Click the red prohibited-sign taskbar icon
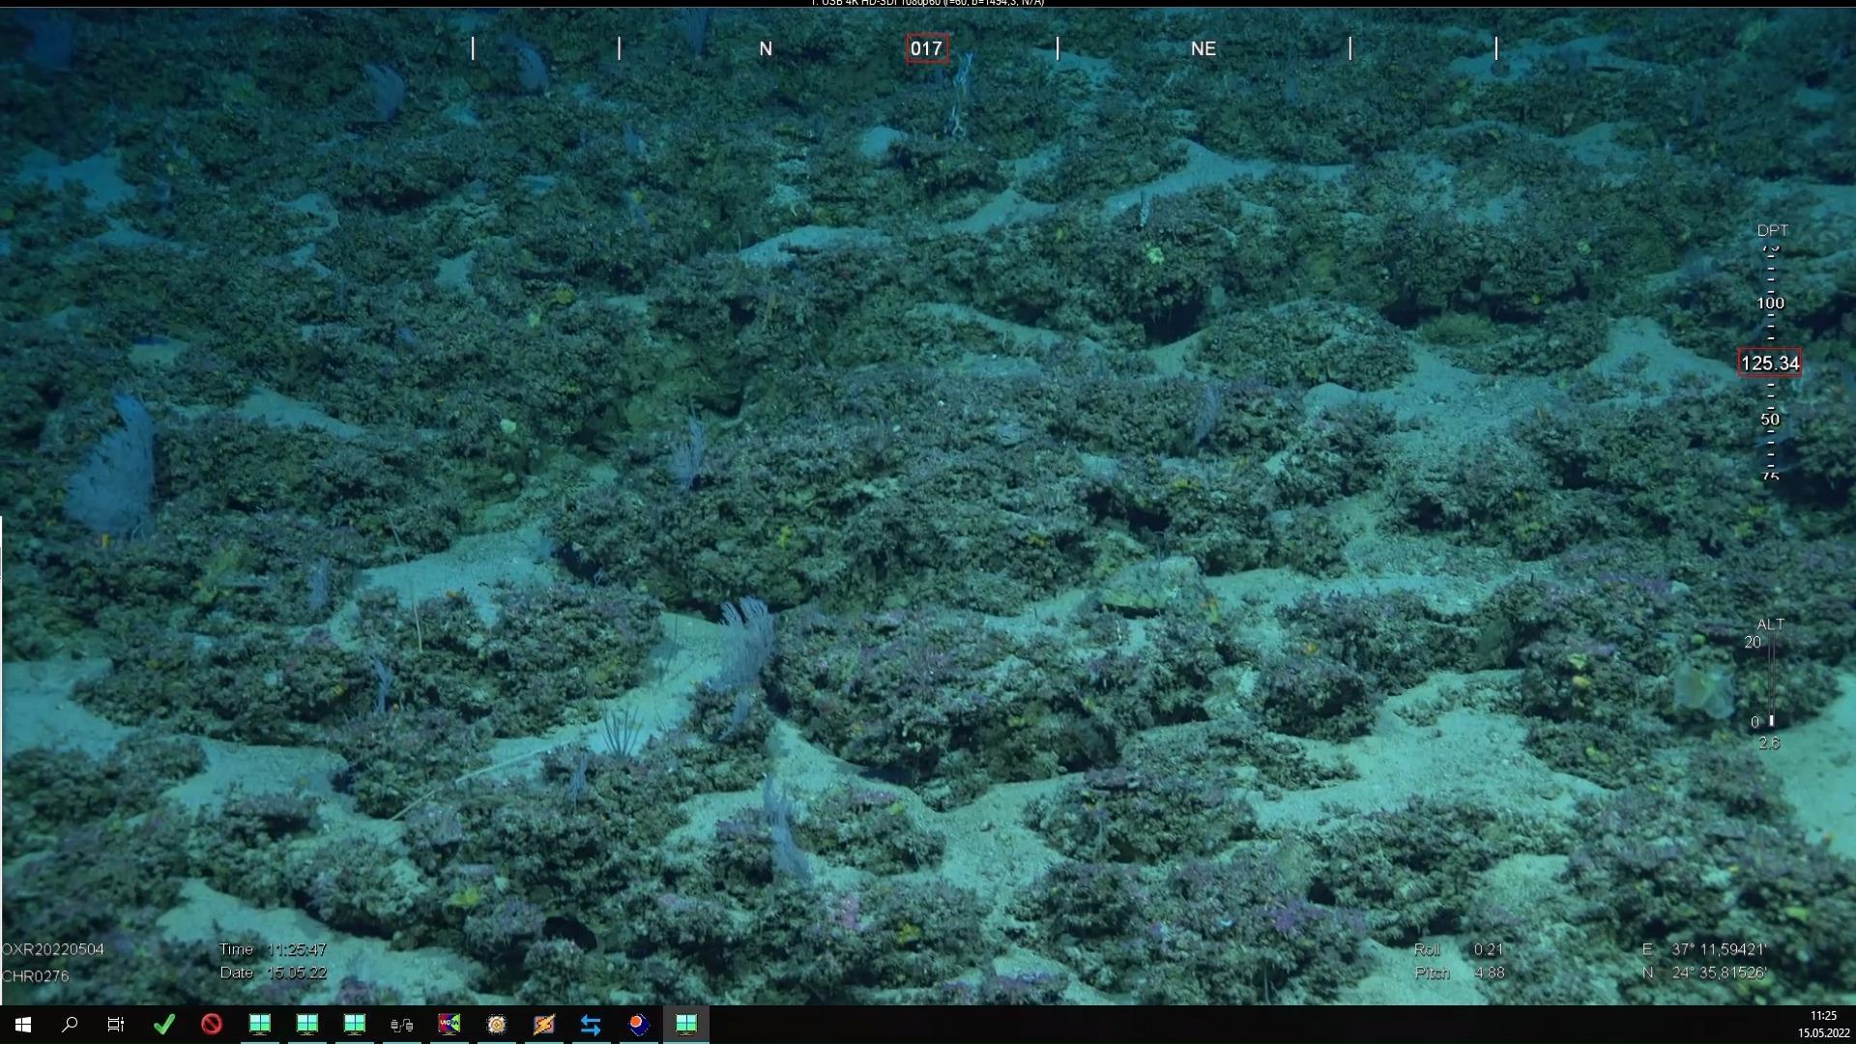 (x=212, y=1025)
